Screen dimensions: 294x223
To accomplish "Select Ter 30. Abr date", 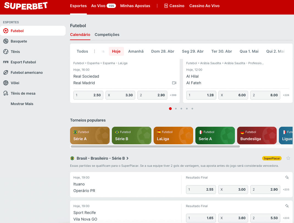I will (222, 51).
